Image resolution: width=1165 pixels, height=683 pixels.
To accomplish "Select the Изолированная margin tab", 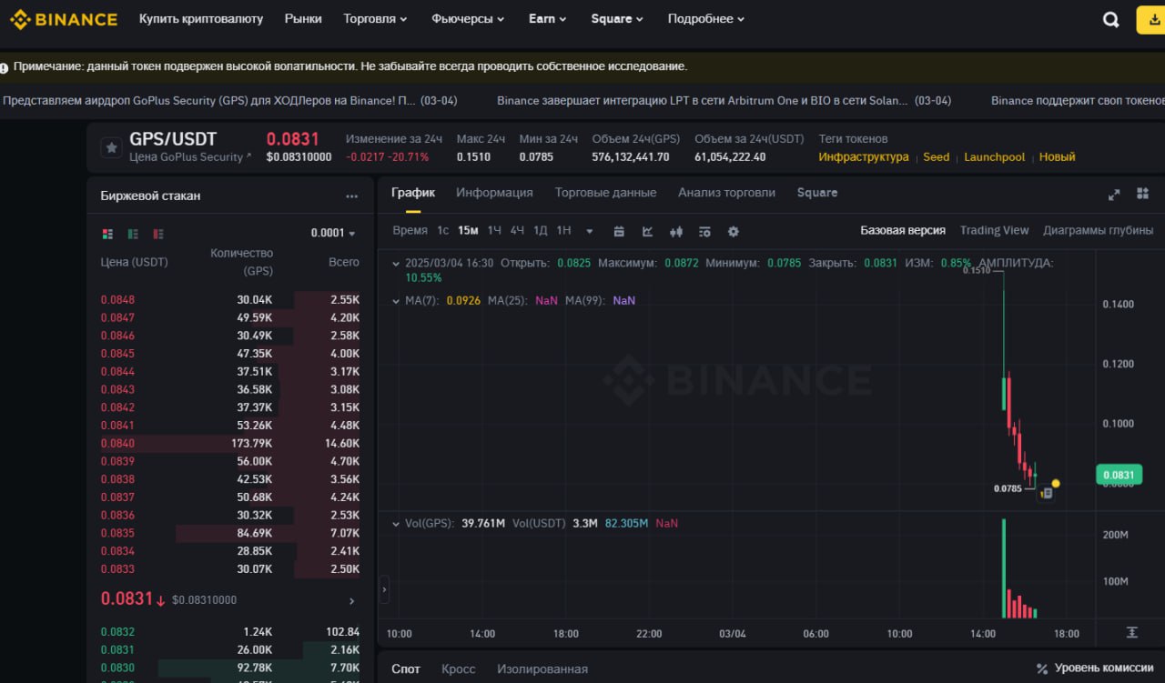I will [x=542, y=669].
